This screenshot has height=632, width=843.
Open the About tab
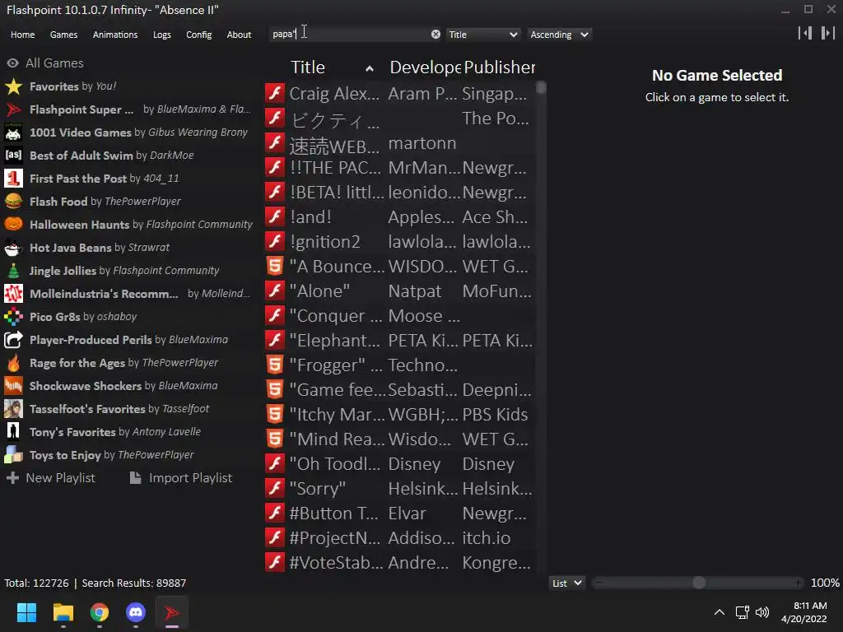(239, 35)
